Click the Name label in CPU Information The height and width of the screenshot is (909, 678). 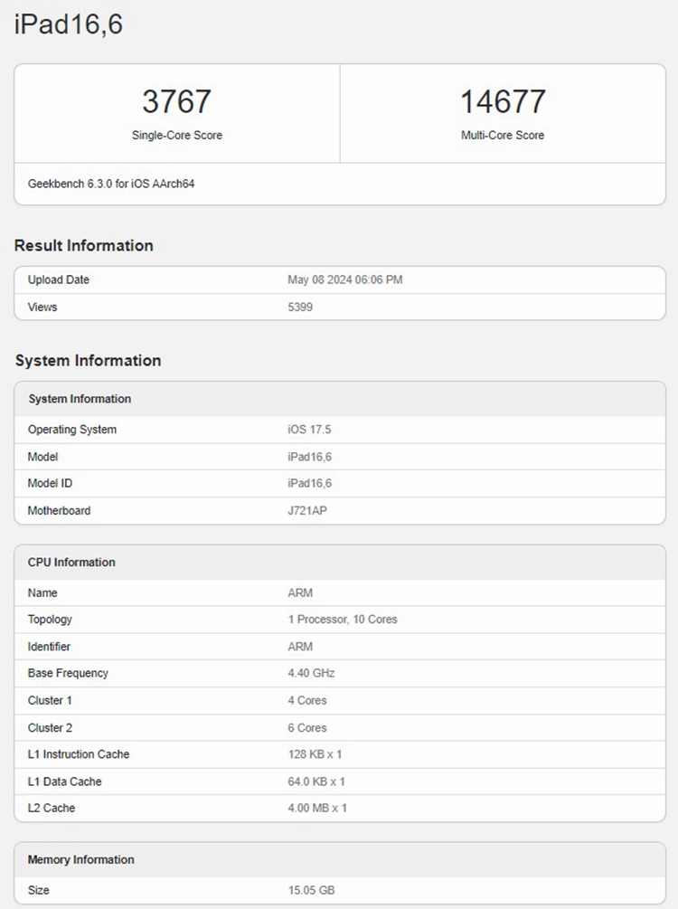tap(42, 593)
